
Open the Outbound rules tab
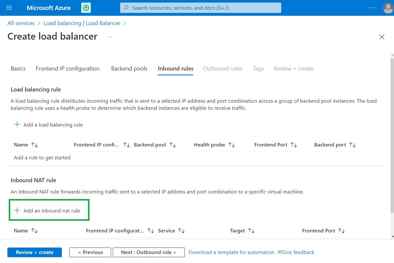(223, 69)
